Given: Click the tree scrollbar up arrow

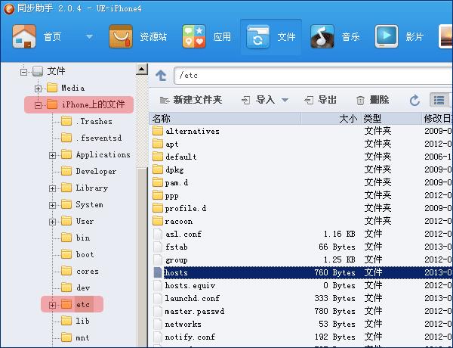Looking at the screenshot, I should (142, 69).
